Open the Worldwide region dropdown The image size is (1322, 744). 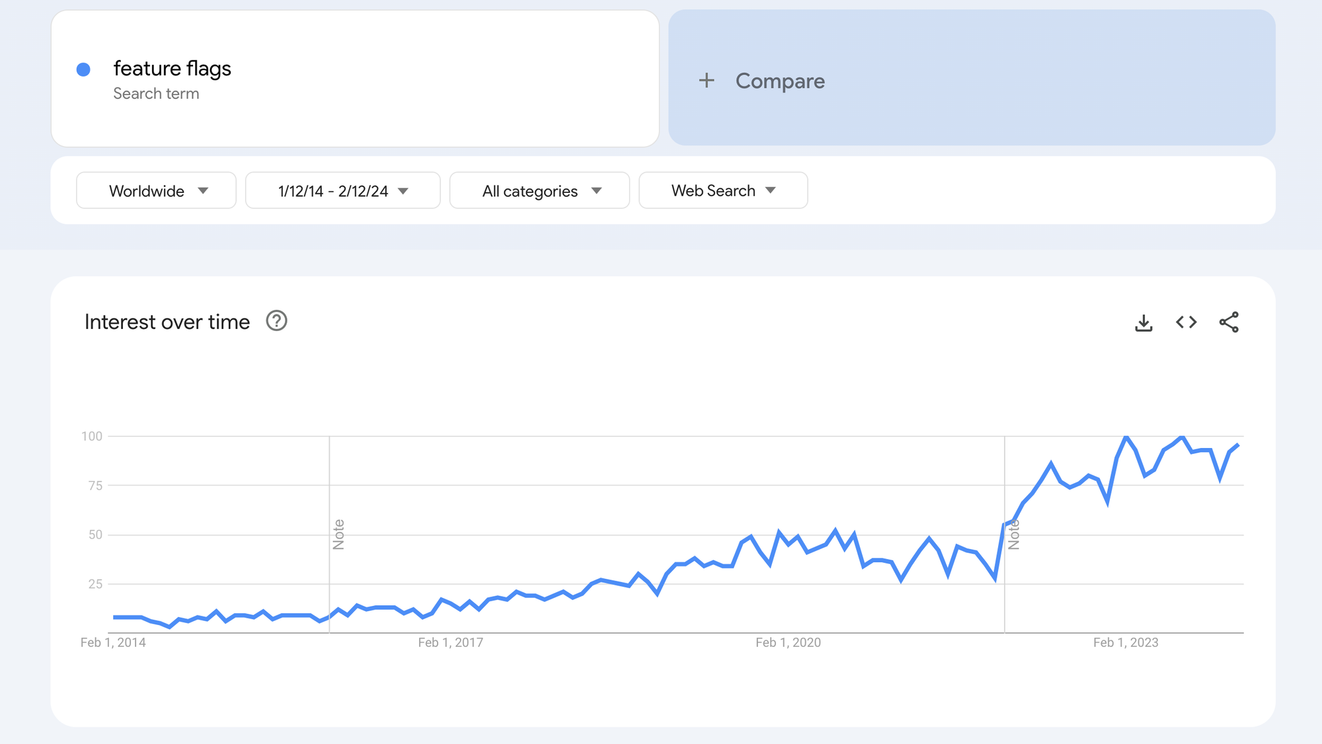156,191
